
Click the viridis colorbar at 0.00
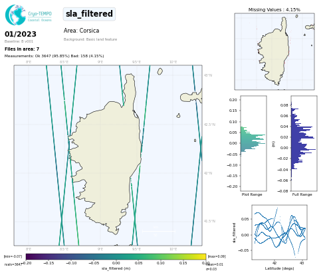[x=116, y=257]
